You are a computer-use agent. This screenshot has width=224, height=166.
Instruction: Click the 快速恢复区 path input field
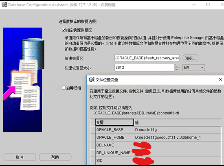(147, 58)
